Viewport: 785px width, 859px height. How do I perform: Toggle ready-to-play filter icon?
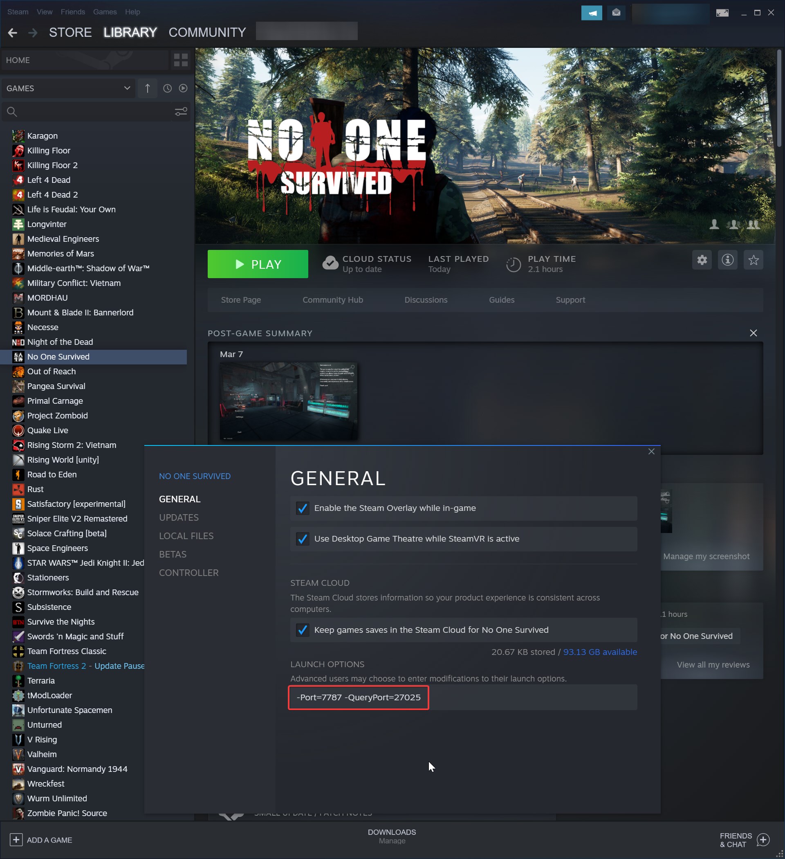coord(183,88)
